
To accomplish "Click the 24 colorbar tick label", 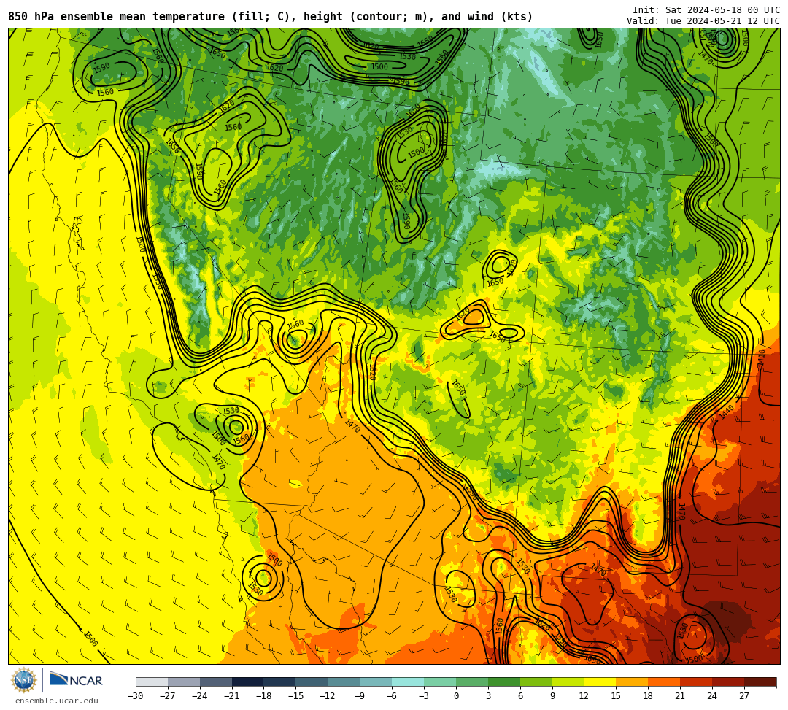I will 712,696.
